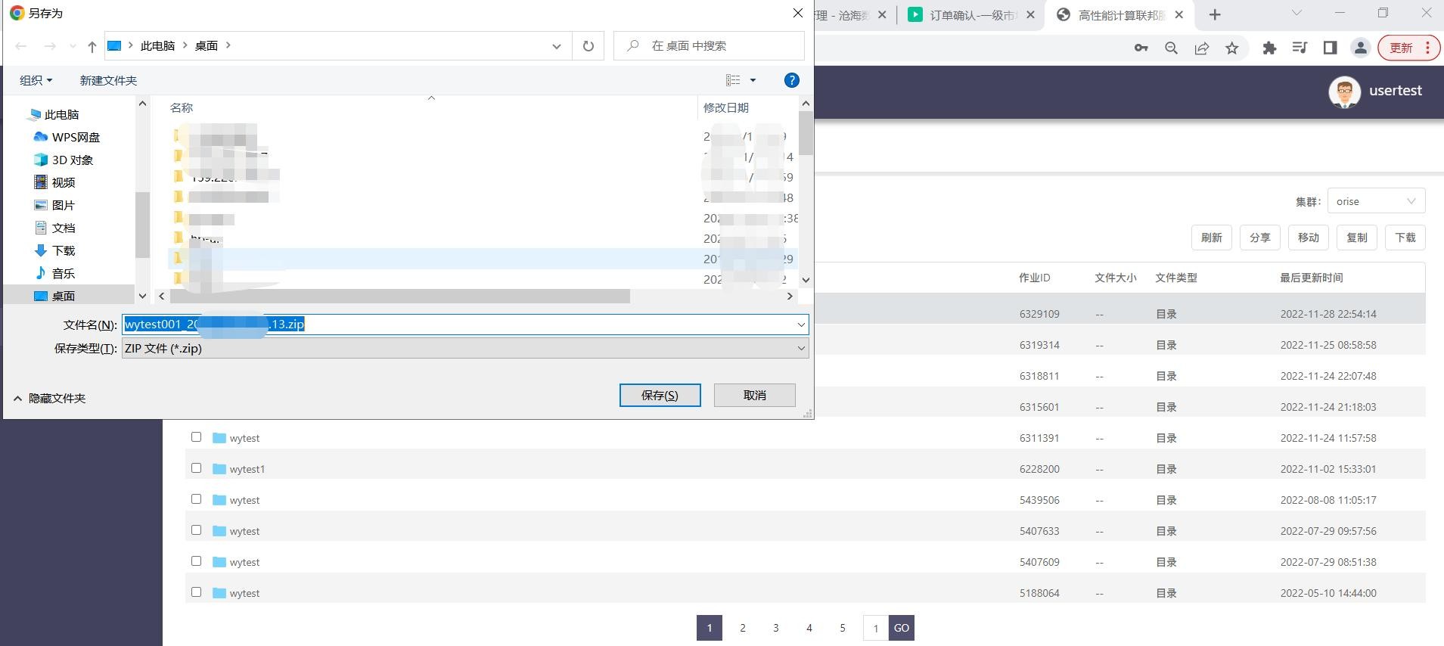The height and width of the screenshot is (646, 1444).
Task: Click the up-directory arrow in dialog
Action: (x=92, y=46)
